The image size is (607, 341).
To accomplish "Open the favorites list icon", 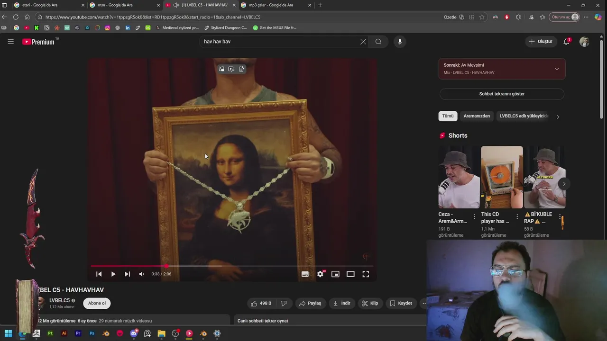I will point(543,17).
